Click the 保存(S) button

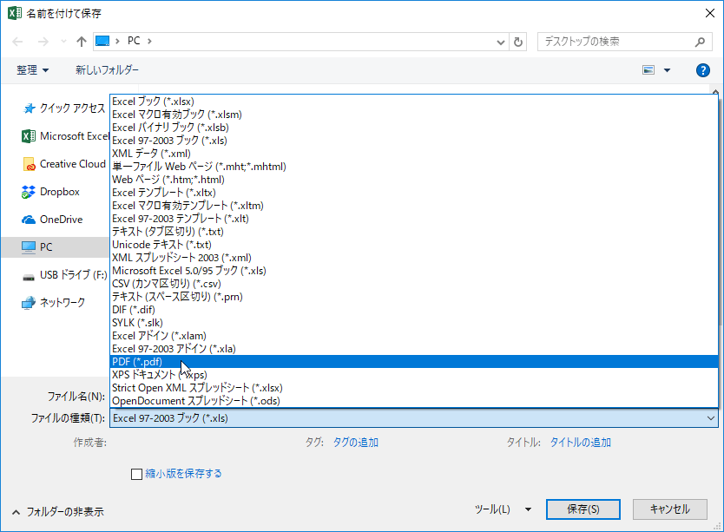point(582,509)
